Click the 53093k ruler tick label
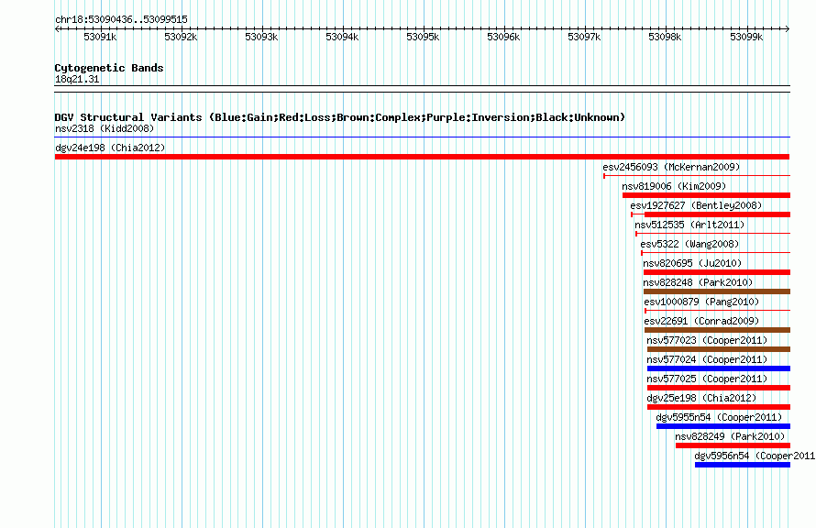The image size is (816, 528). click(x=261, y=37)
